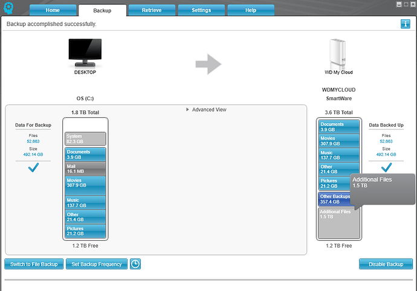Select Pictures 21.2 GB on WD My Cloud gauge
Image resolution: width=417 pixels, height=291 pixels.
coord(335,184)
